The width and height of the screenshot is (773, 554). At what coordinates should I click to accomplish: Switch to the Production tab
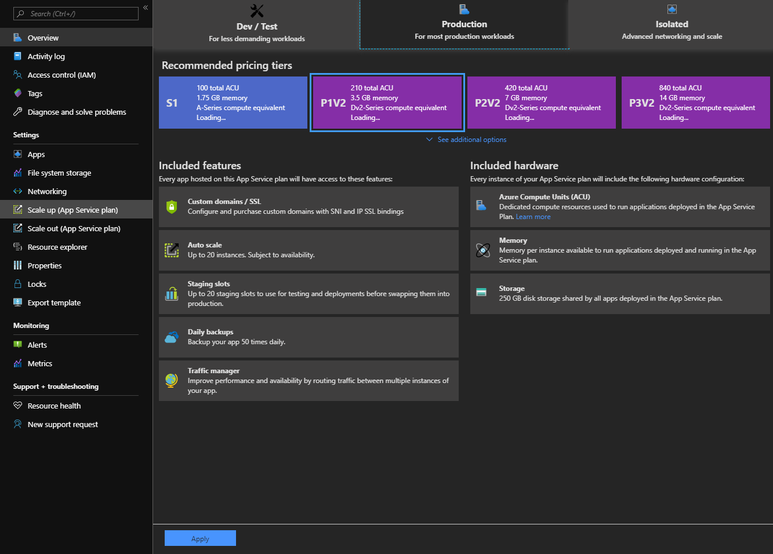click(464, 24)
